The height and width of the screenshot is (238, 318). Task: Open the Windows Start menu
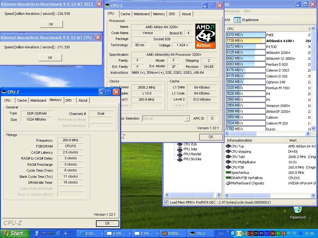15,233
